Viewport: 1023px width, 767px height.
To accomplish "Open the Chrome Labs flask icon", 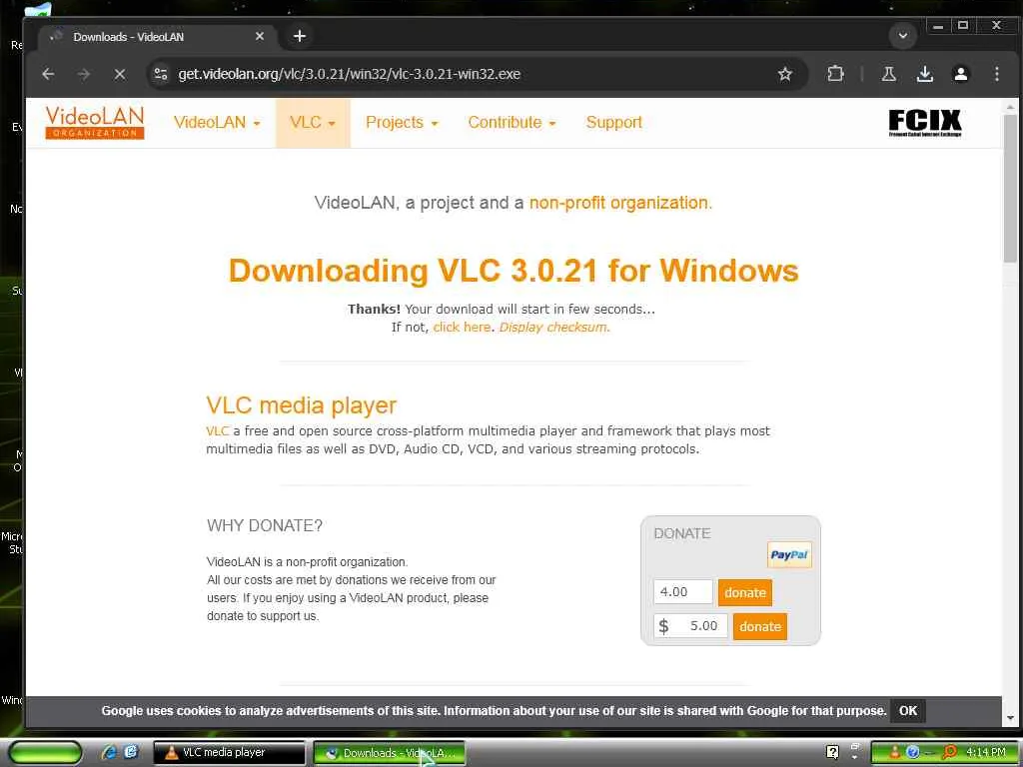I will (x=888, y=74).
